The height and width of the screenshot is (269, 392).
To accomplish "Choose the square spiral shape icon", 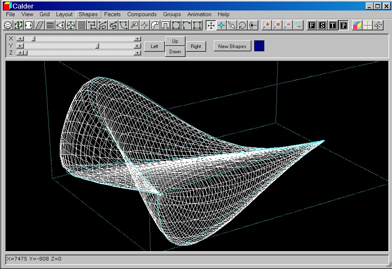I will point(81,25).
